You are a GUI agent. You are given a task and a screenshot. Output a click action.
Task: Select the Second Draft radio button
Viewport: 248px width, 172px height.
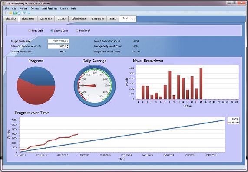click(x=52, y=31)
